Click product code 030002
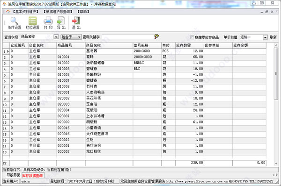281x186 pixels. (x=63, y=151)
